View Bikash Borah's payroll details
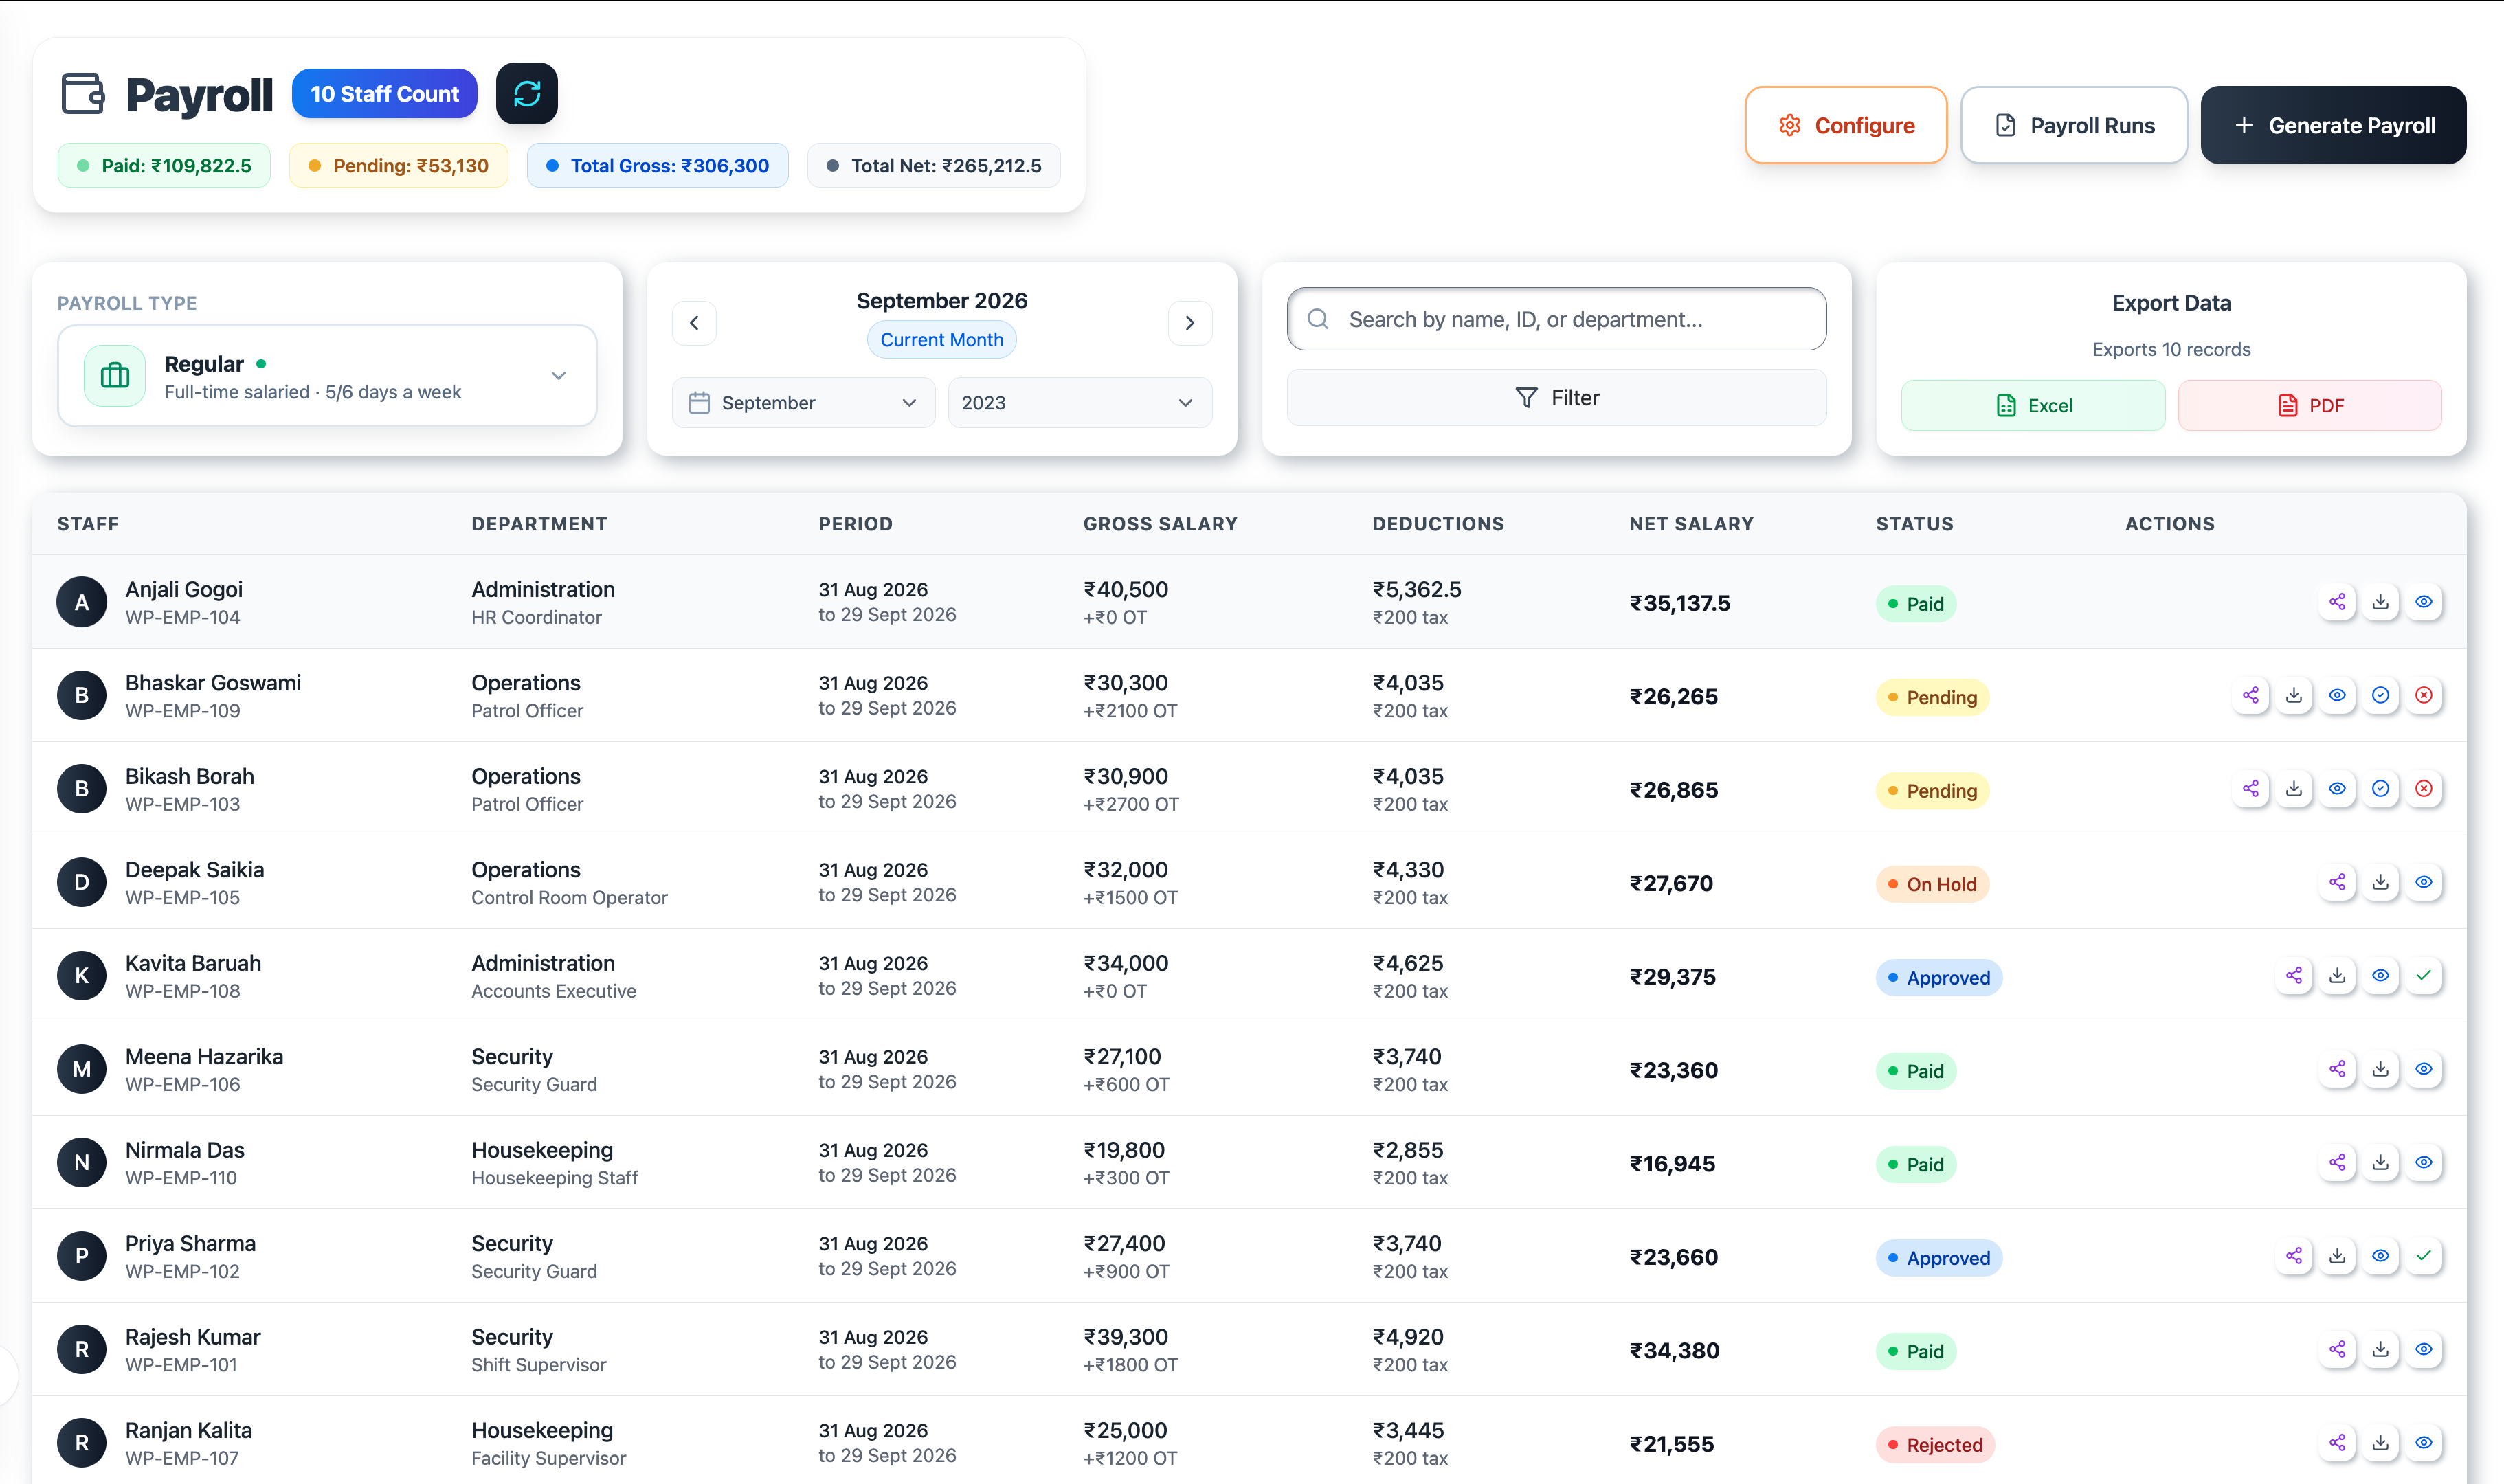The image size is (2504, 1484). 2337,789
